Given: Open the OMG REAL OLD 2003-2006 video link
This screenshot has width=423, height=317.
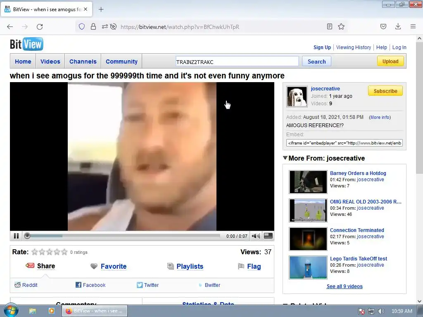Looking at the screenshot, I should click(366, 201).
